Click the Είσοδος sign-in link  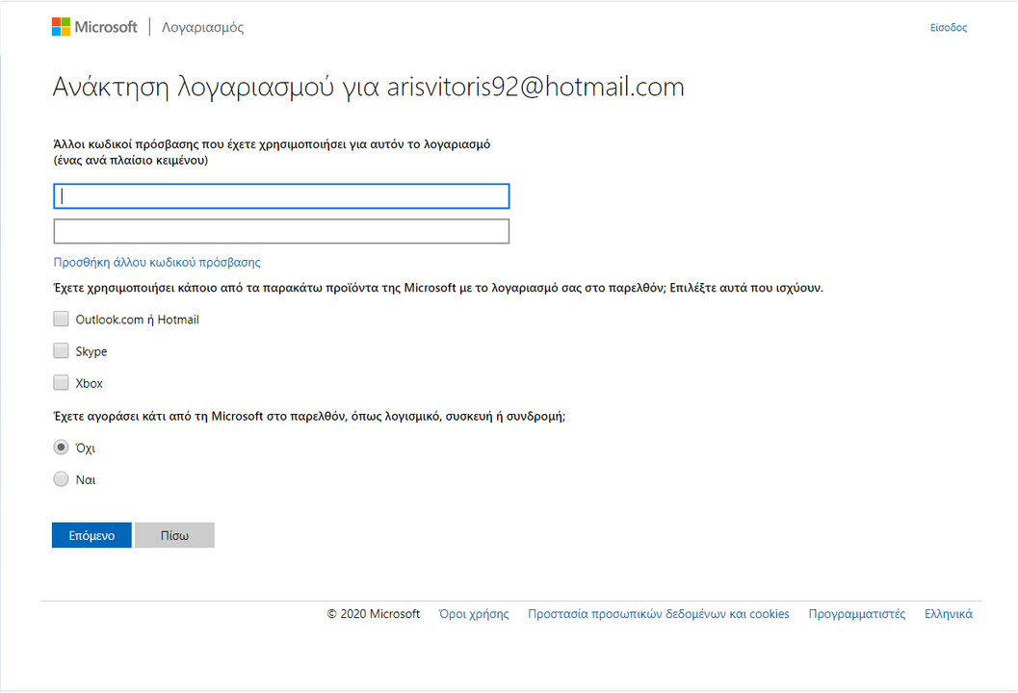(x=949, y=27)
